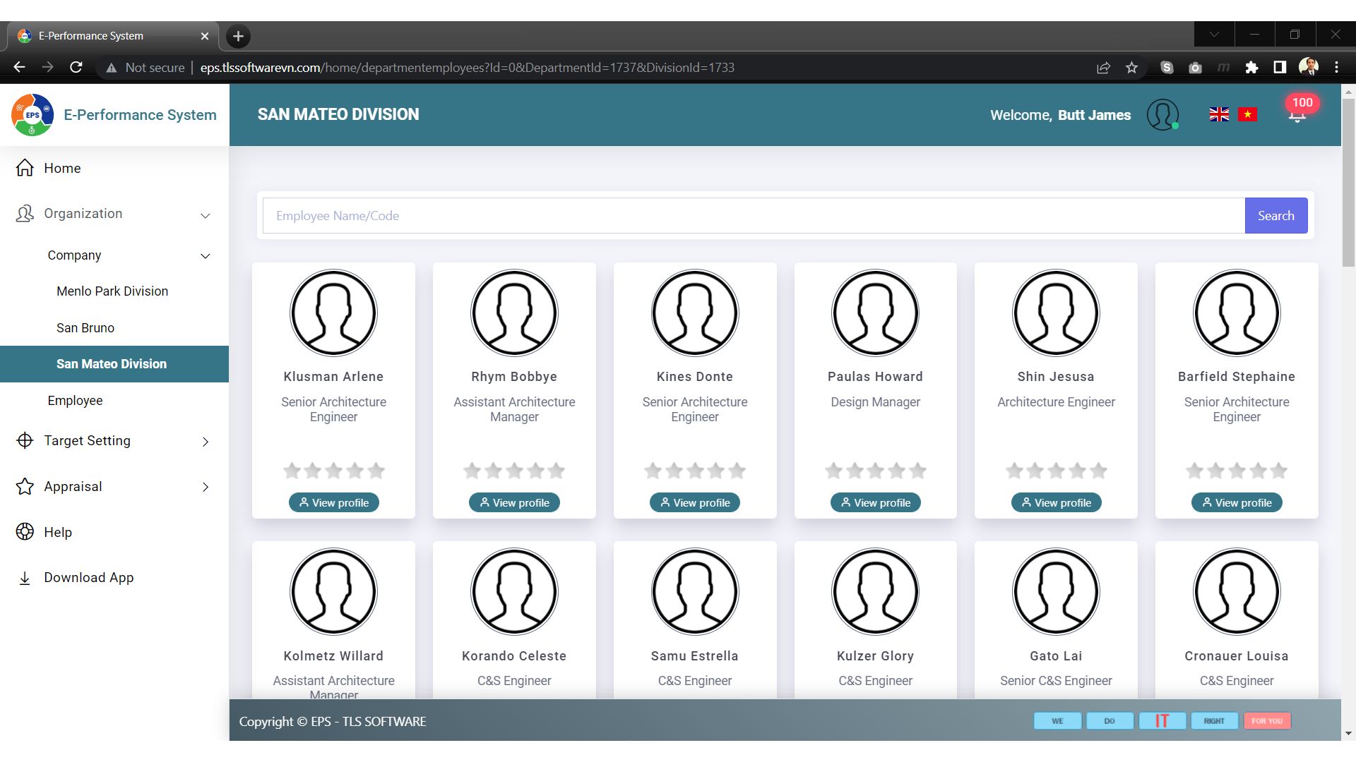Bookmark page with the star icon
Screen dimensions: 1356x762
coord(1132,68)
